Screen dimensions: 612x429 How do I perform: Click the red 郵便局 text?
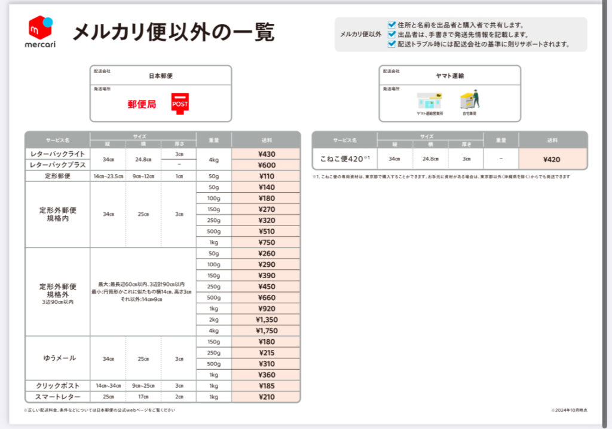click(x=142, y=104)
